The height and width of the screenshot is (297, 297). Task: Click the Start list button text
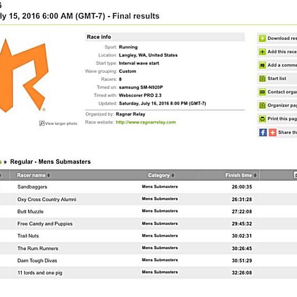coord(277,78)
